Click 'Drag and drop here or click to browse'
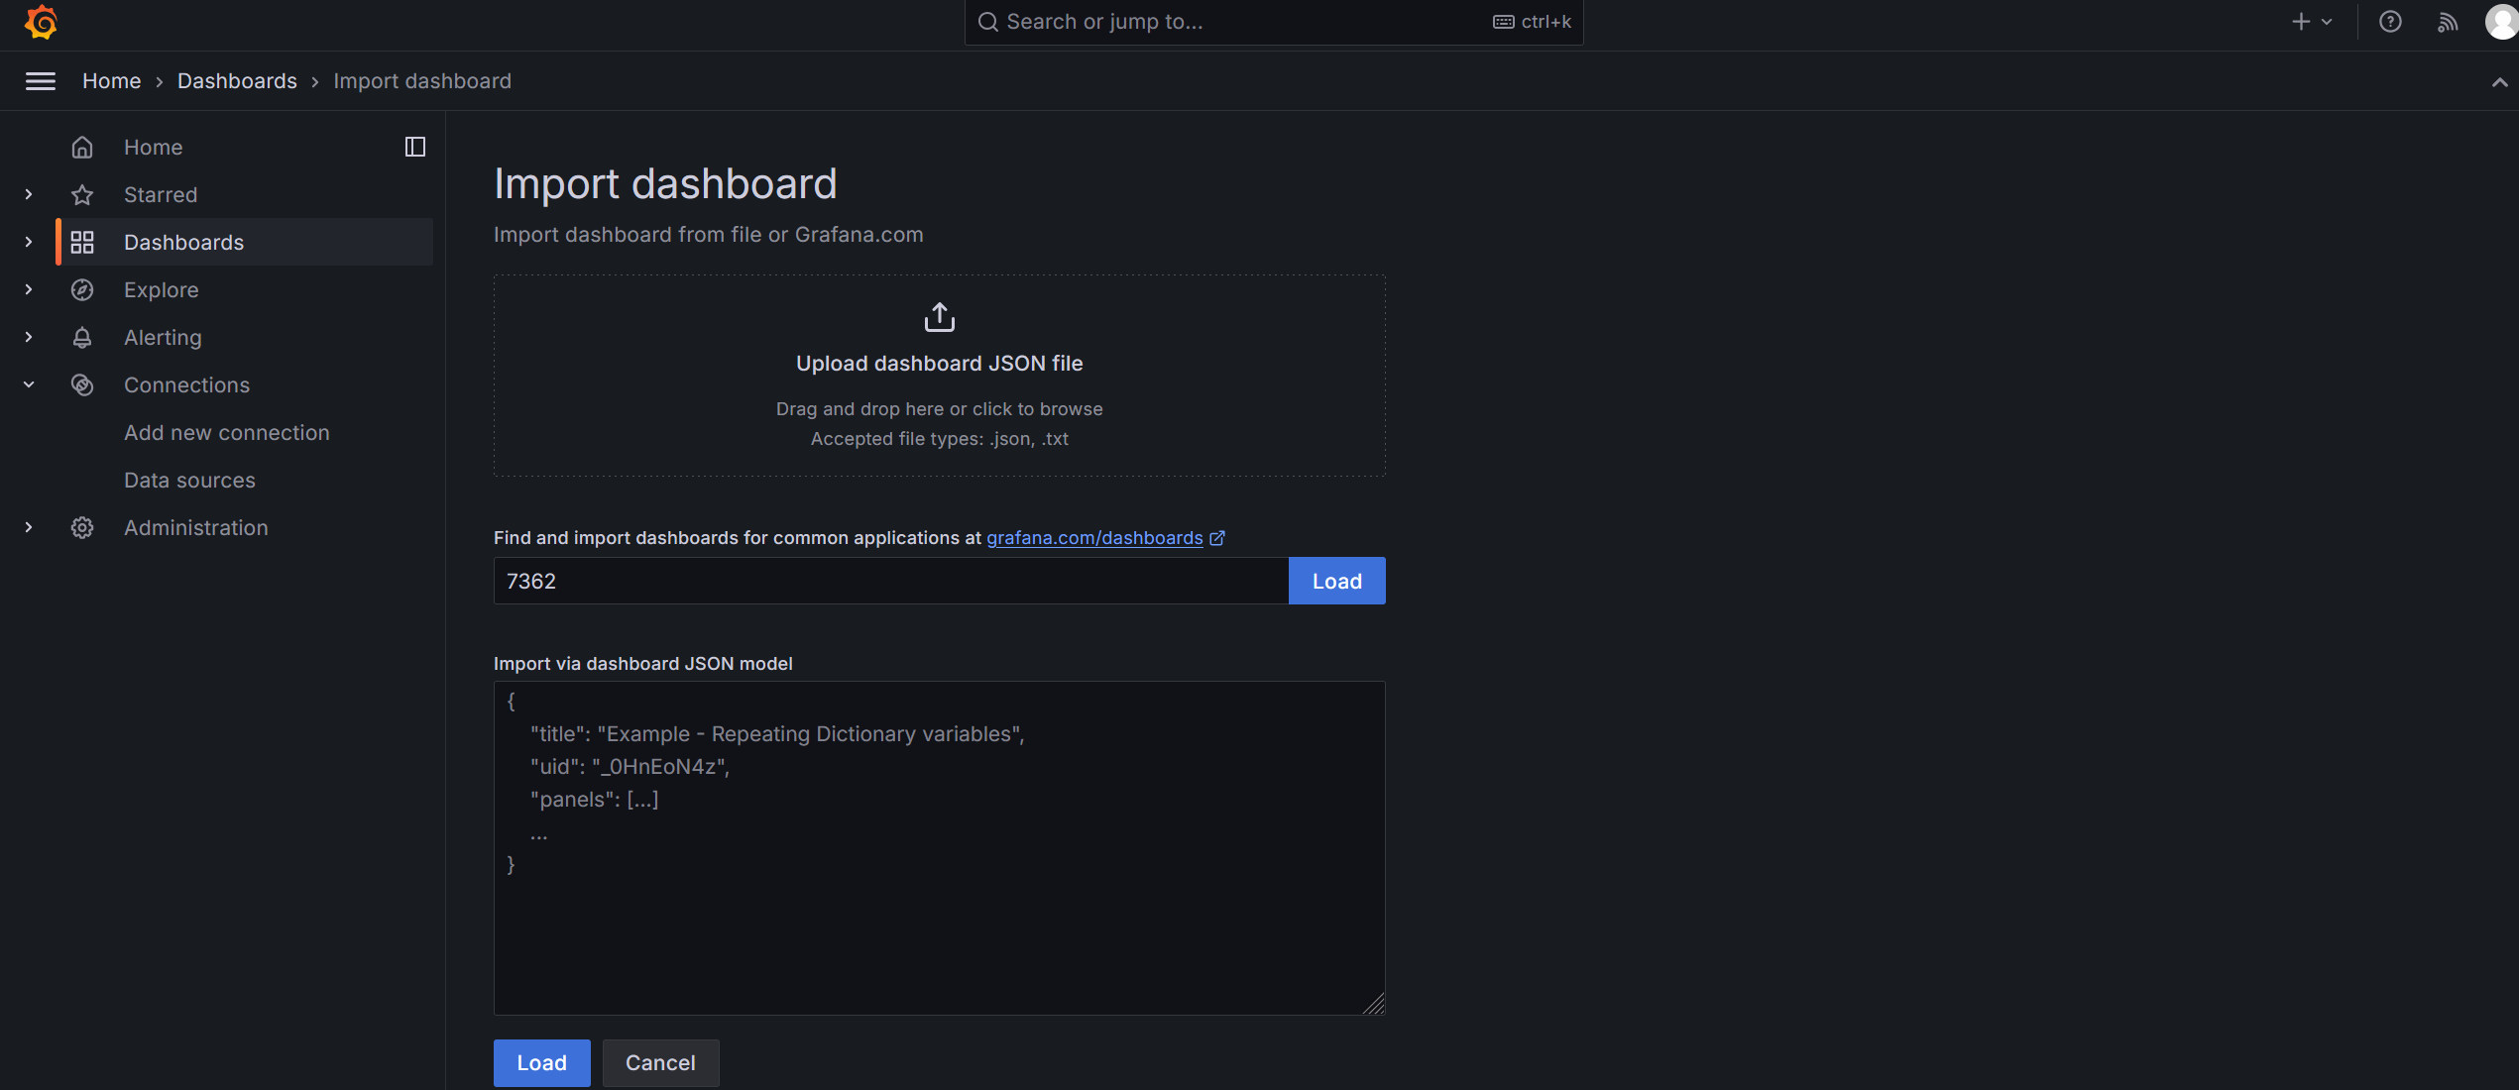Viewport: 2519px width, 1090px height. tap(940, 409)
